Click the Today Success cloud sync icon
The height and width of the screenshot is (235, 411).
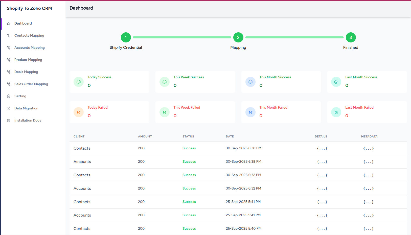click(79, 82)
